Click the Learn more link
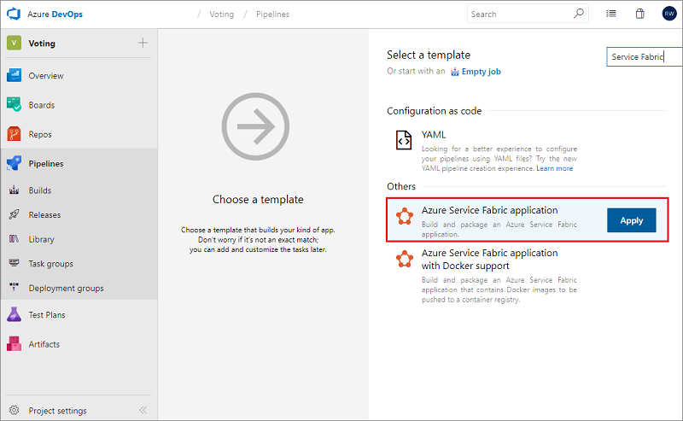The image size is (683, 421). coord(554,168)
